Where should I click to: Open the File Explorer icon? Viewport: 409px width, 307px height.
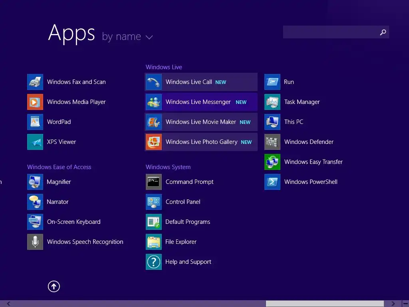154,242
